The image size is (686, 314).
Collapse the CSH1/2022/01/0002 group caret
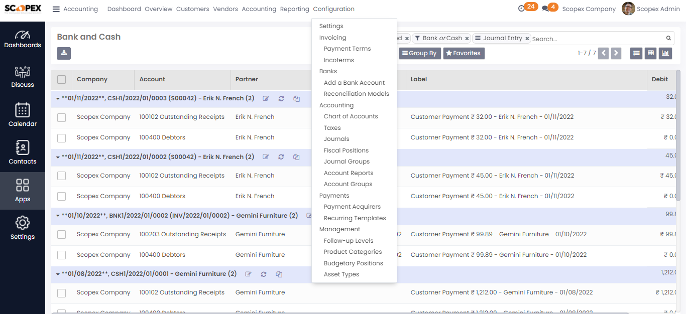point(58,157)
